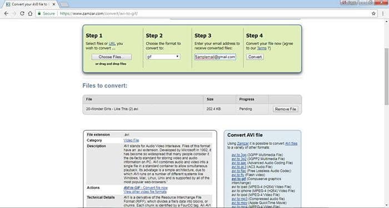Reload the page with the refresh icon
Image resolution: width=389 pixels, height=208 pixels.
point(22,14)
